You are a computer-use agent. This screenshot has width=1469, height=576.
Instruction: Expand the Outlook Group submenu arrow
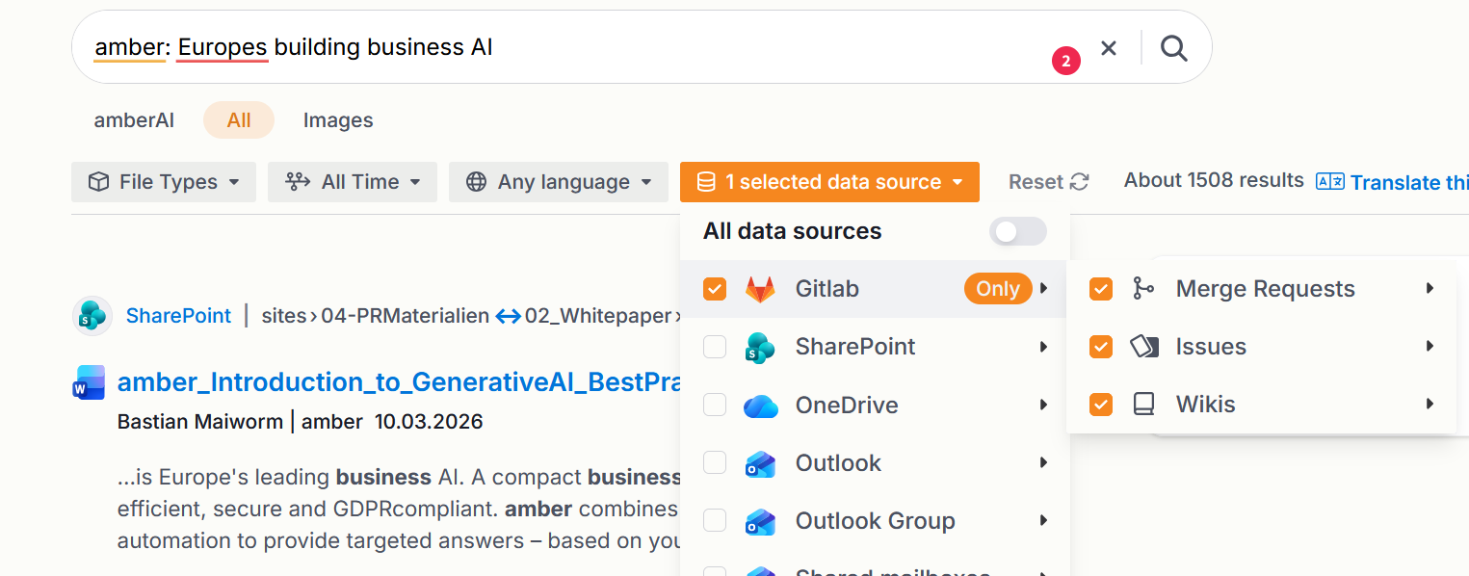1044,521
